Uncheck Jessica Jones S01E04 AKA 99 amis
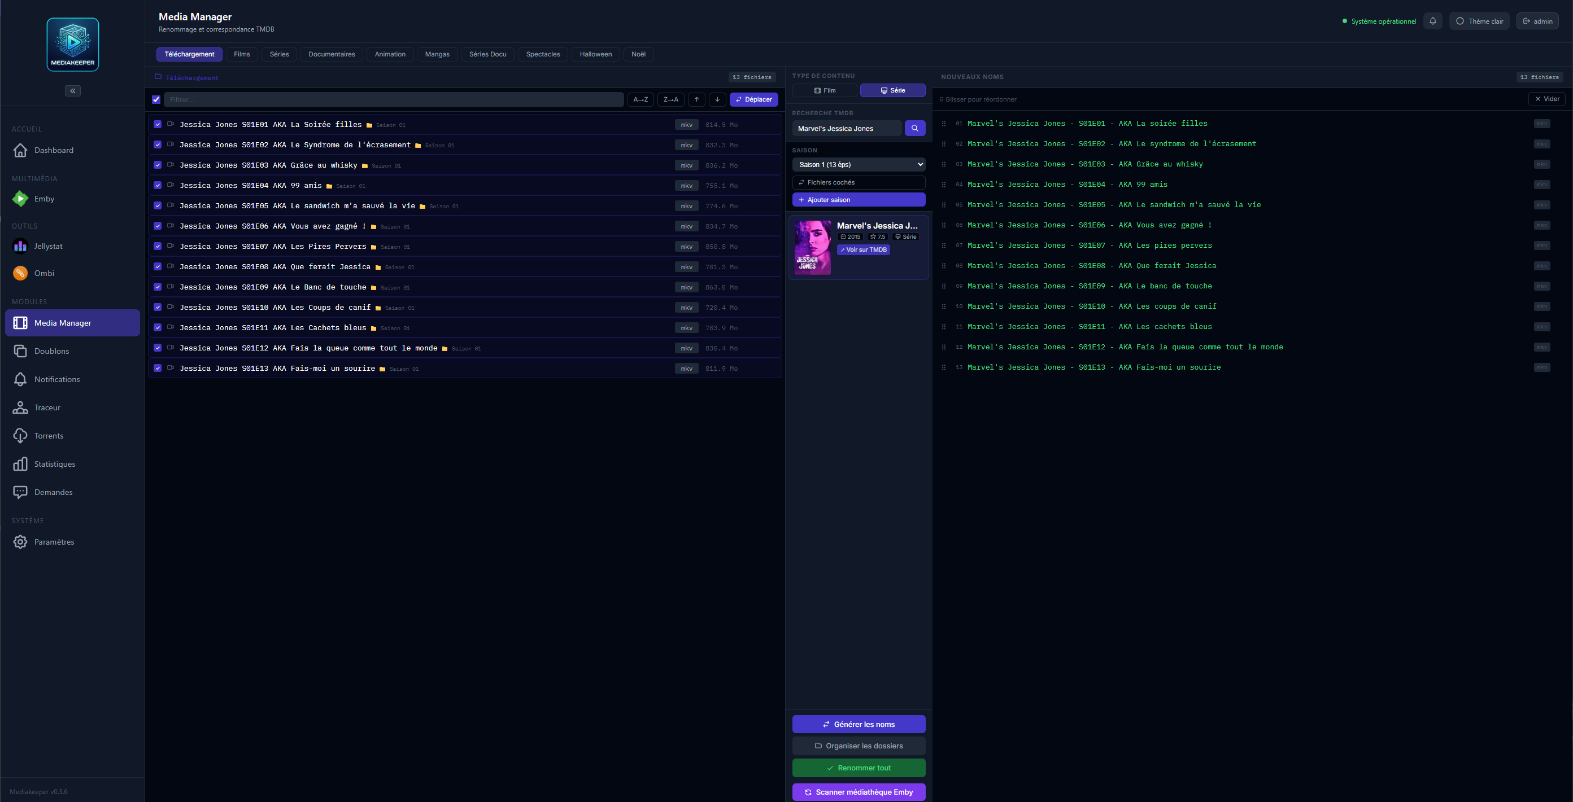The width and height of the screenshot is (1573, 802). coord(158,186)
